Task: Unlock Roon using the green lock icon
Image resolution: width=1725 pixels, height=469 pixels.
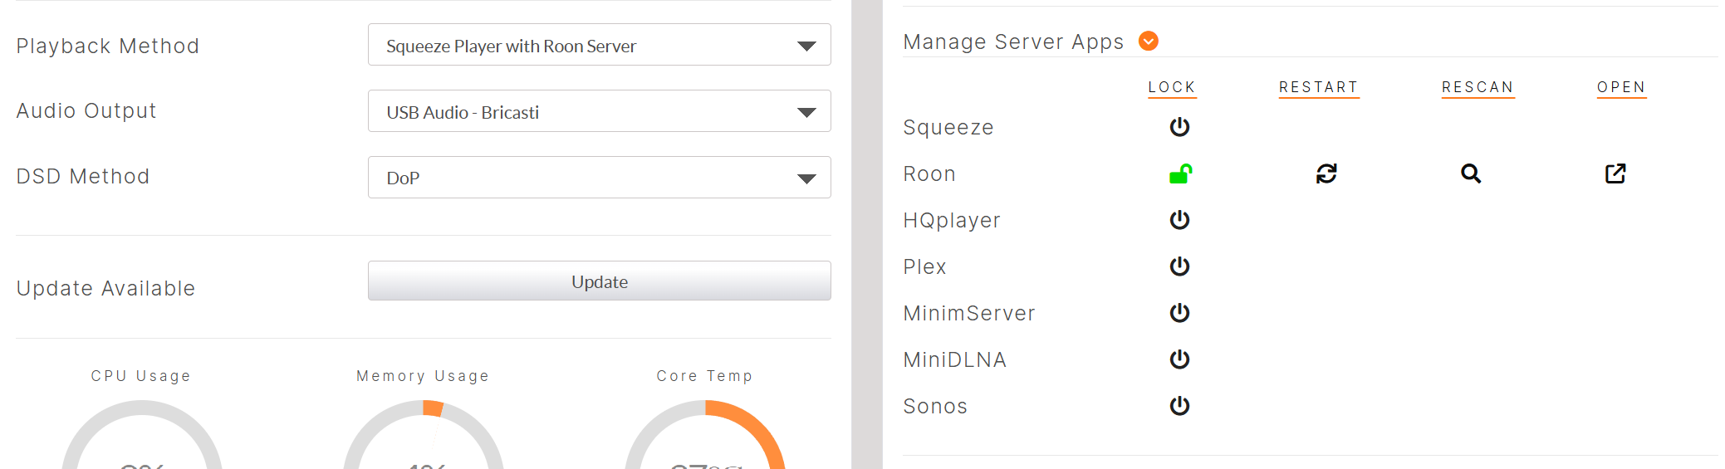Action: click(x=1180, y=173)
